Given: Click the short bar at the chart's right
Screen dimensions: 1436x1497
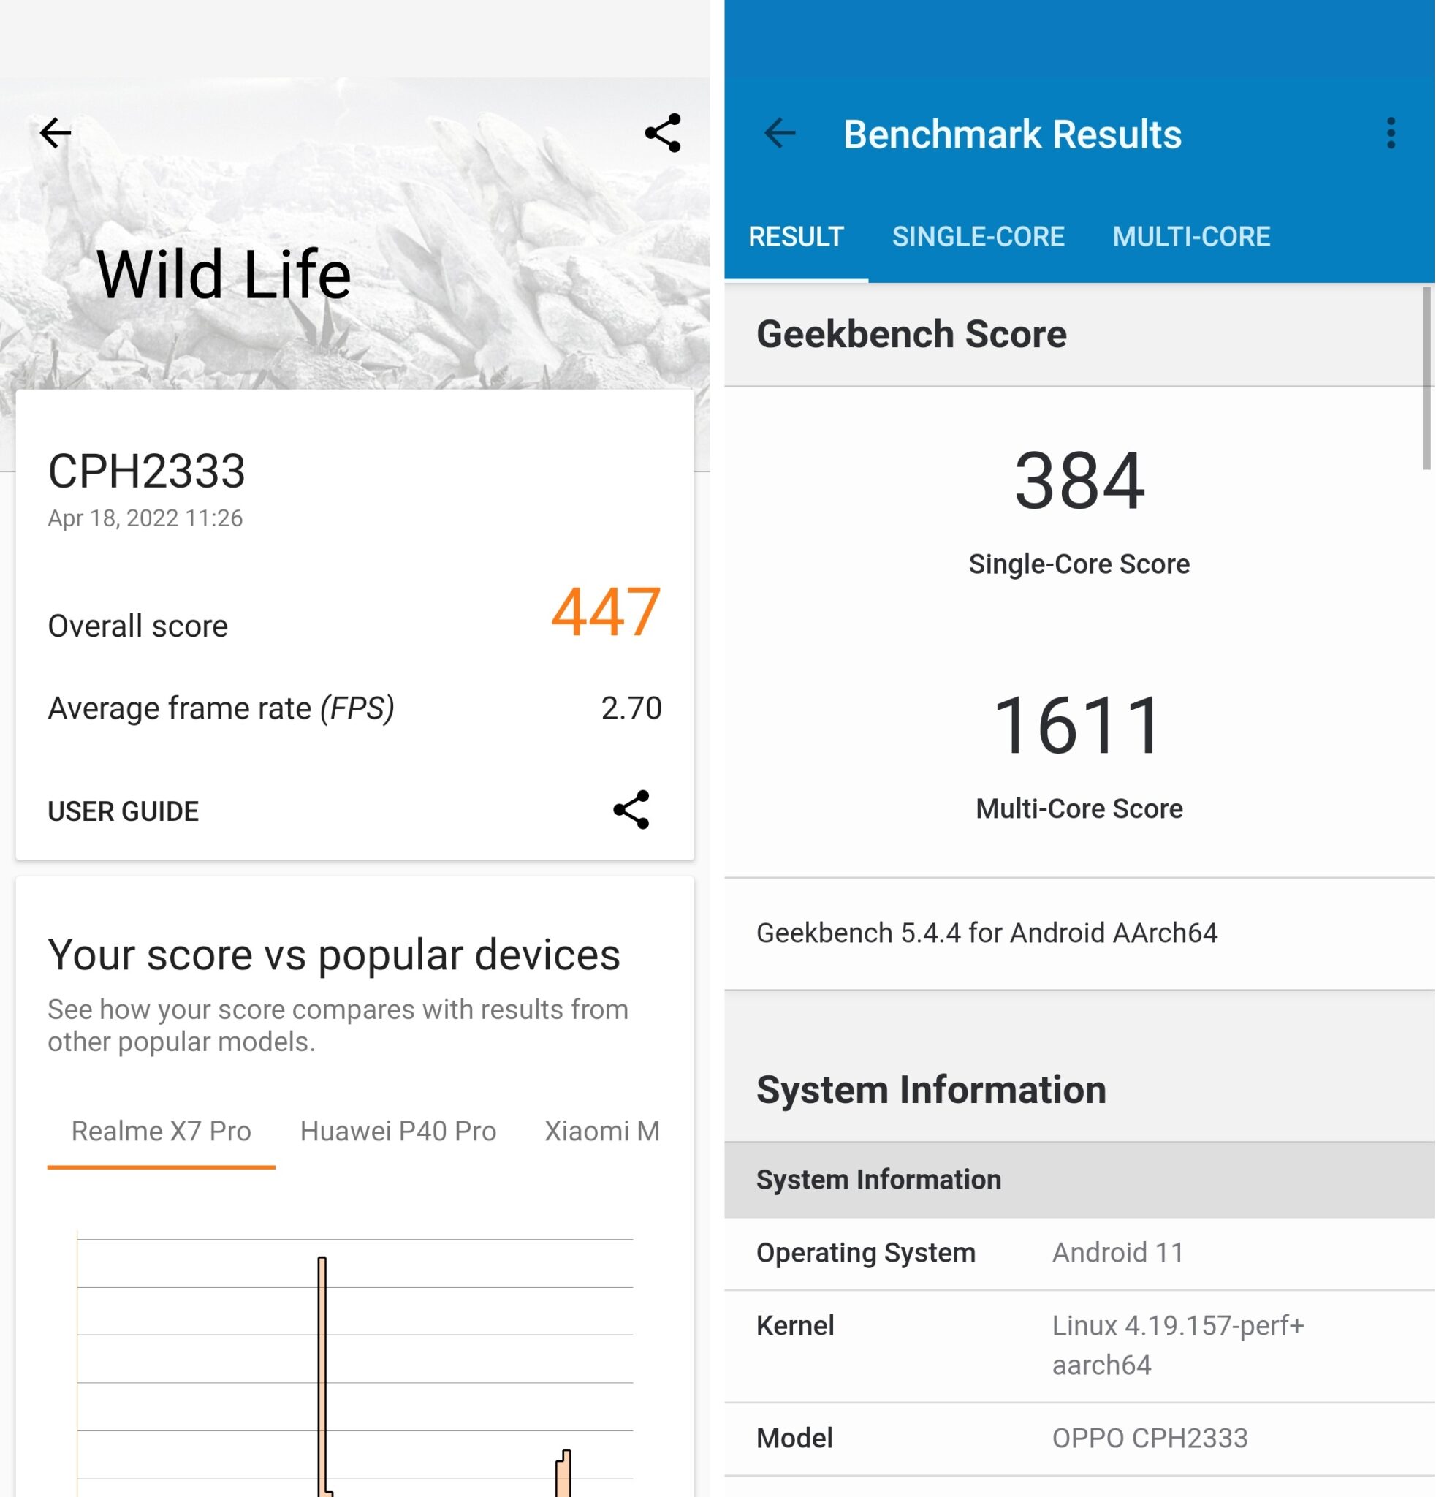Looking at the screenshot, I should click(x=563, y=1473).
